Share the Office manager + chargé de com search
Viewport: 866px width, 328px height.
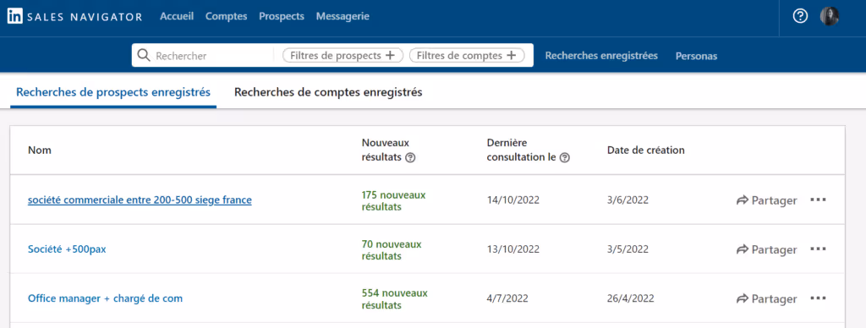coord(766,298)
